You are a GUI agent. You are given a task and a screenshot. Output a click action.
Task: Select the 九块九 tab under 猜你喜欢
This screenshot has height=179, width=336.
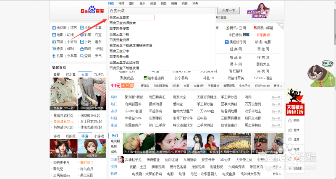click(99, 75)
